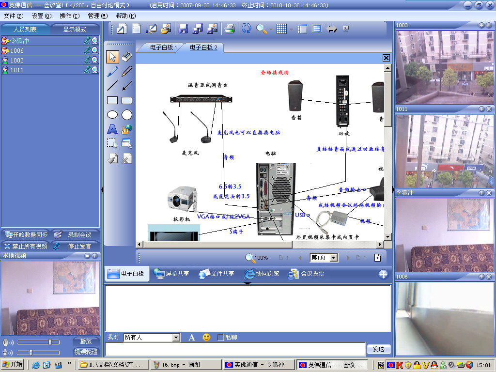496x372 pixels.
Task: Choose the text tool (letter A)
Action: [x=112, y=129]
